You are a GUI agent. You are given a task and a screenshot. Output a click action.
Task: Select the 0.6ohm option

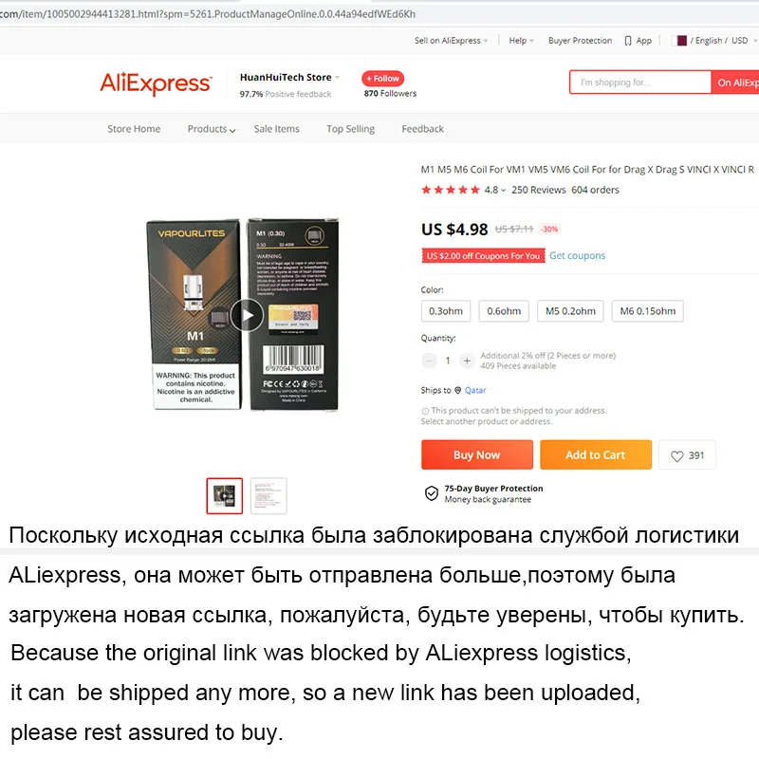tap(504, 311)
